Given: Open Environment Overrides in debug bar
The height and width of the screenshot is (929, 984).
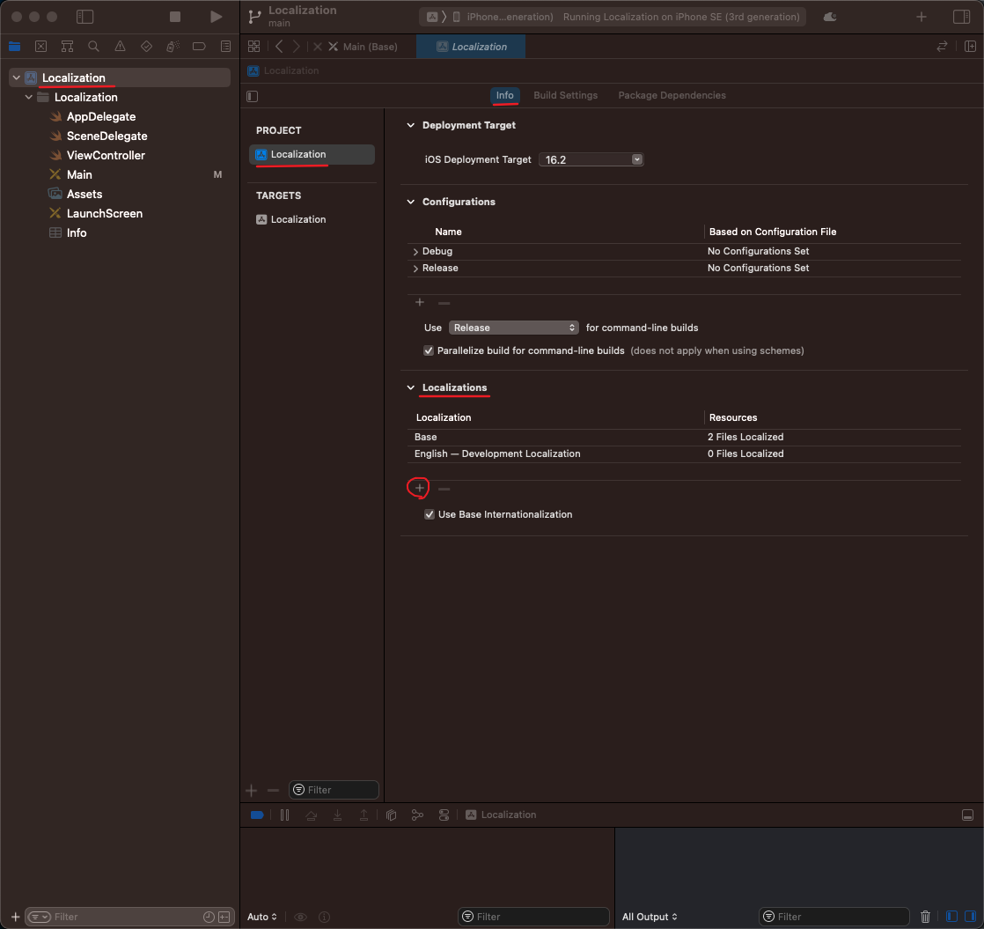Looking at the screenshot, I should point(444,815).
